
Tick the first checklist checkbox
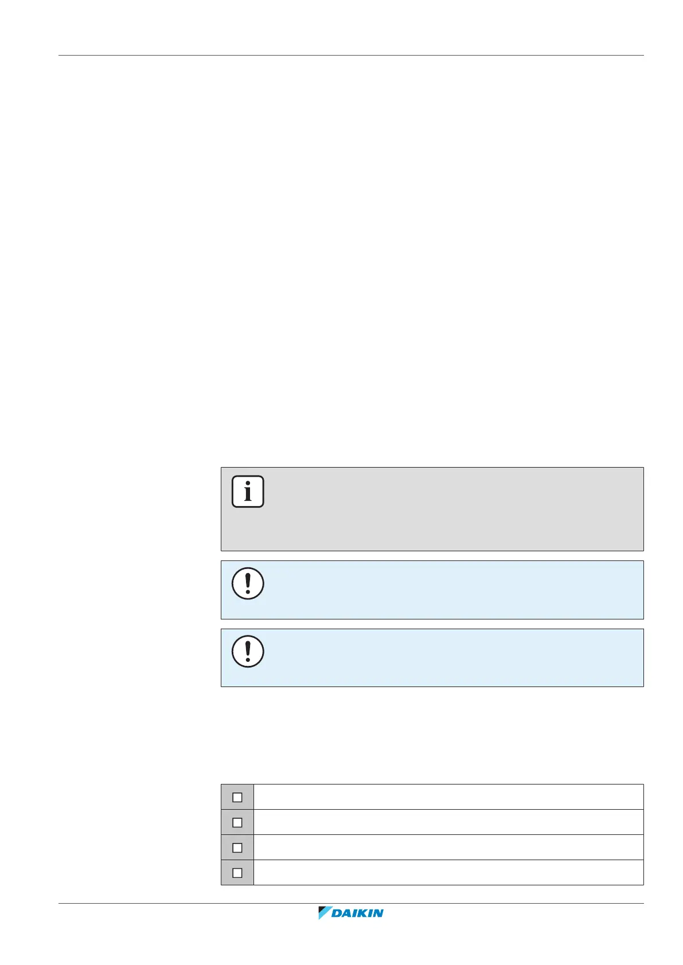pos(237,797)
